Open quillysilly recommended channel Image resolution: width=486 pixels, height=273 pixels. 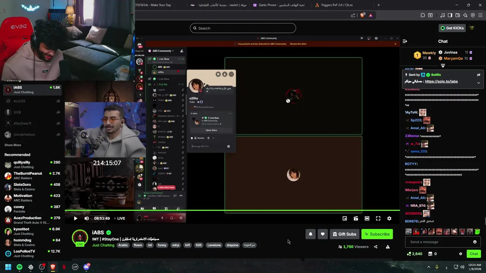32,165
